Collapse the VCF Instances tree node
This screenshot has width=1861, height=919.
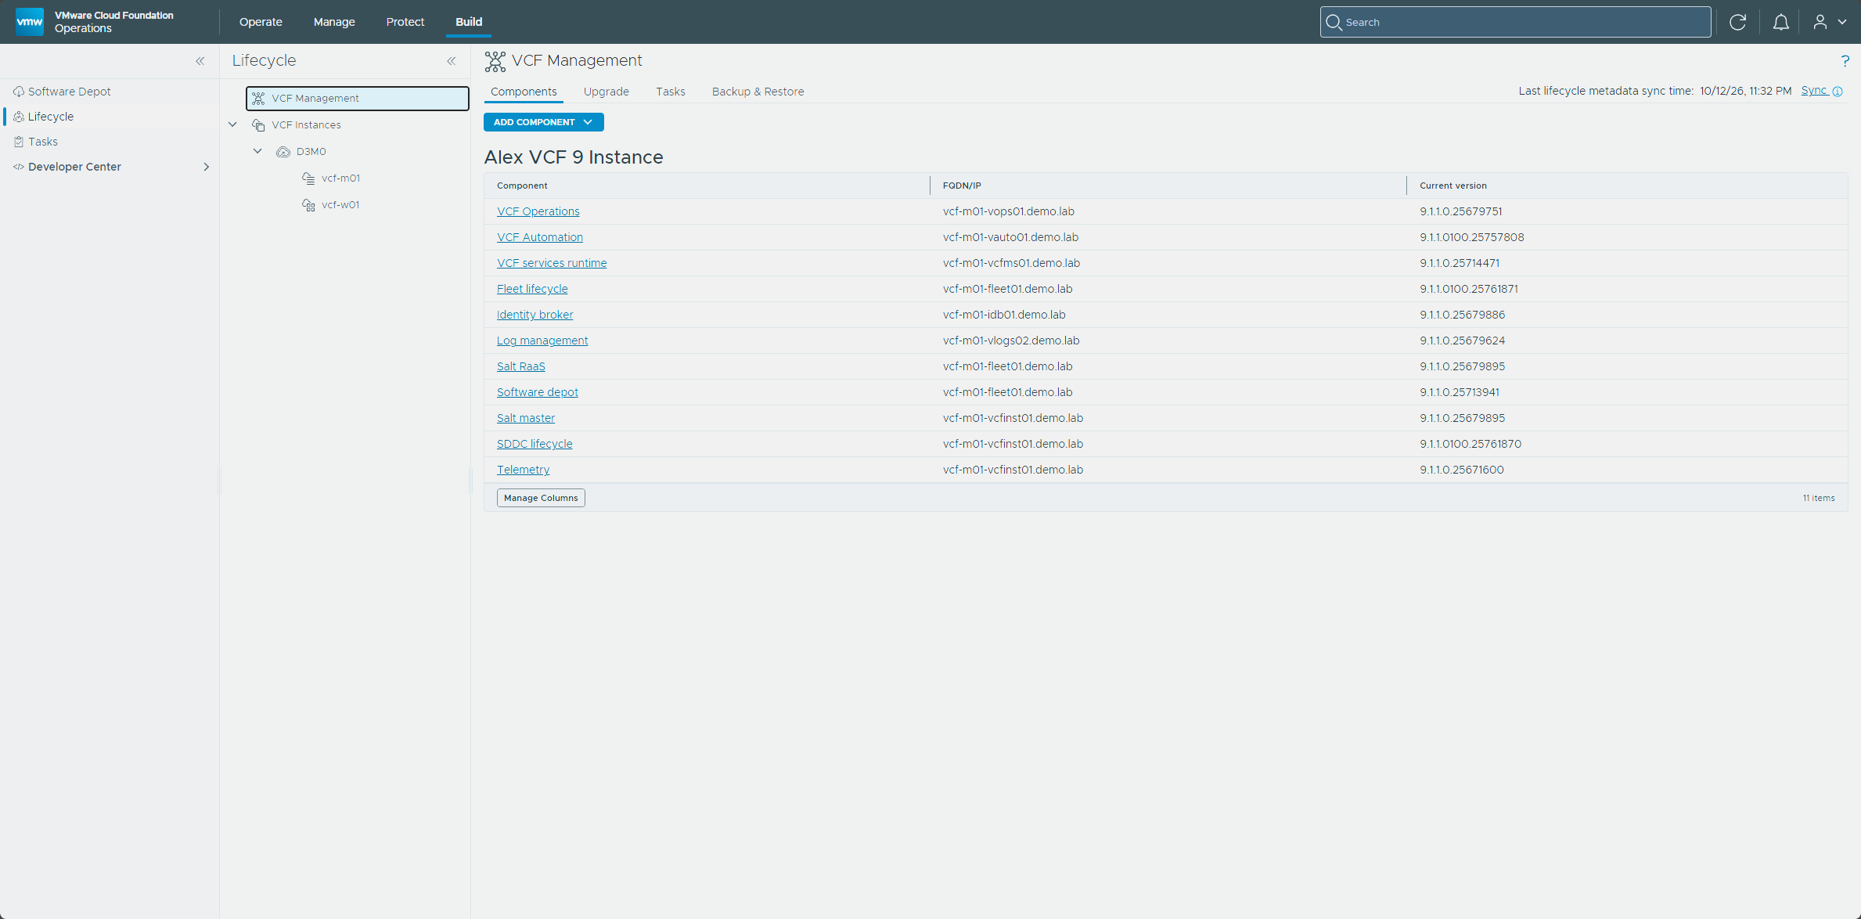coord(232,124)
